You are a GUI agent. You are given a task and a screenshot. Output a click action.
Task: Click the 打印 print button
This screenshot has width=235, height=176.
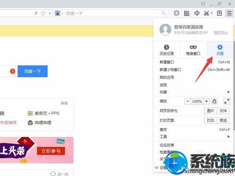tap(211, 121)
